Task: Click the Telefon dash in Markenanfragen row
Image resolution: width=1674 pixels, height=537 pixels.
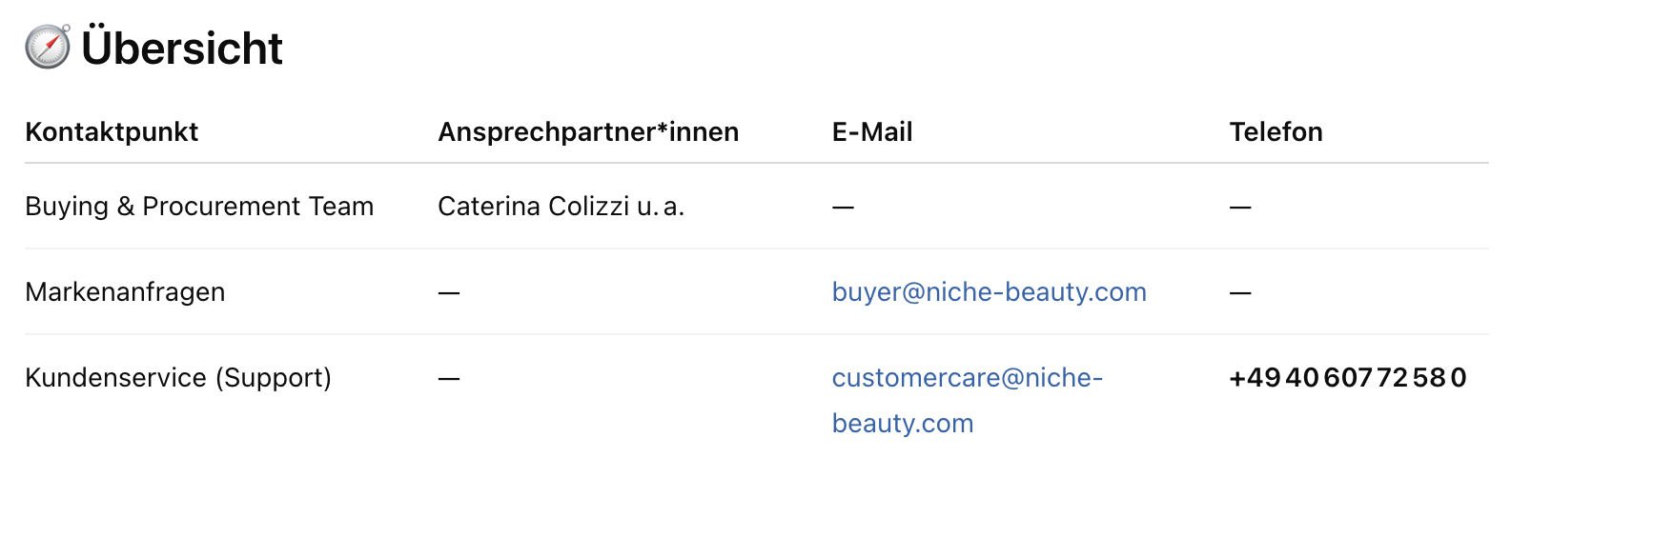Action: coord(1239,292)
